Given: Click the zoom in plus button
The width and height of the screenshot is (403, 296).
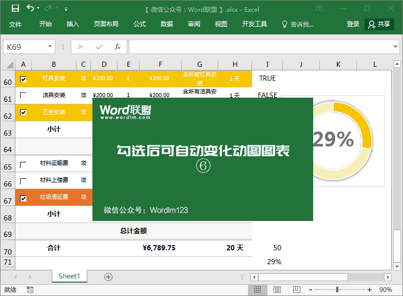Looking at the screenshot, I should click(x=370, y=290).
